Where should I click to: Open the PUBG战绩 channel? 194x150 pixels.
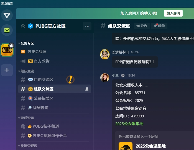point(55,52)
